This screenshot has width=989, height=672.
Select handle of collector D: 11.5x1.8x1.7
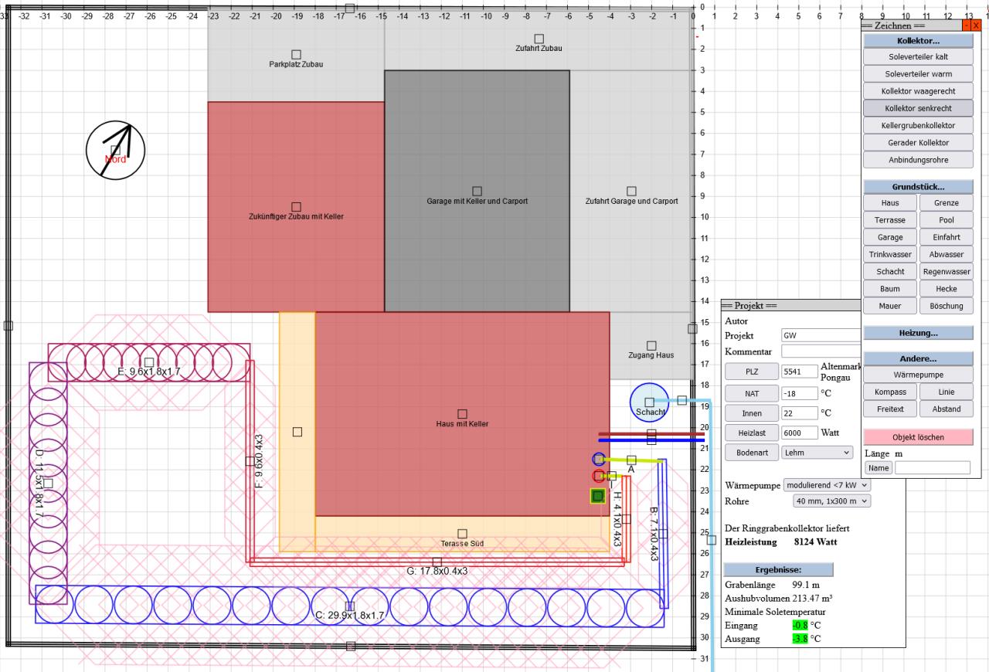(48, 484)
